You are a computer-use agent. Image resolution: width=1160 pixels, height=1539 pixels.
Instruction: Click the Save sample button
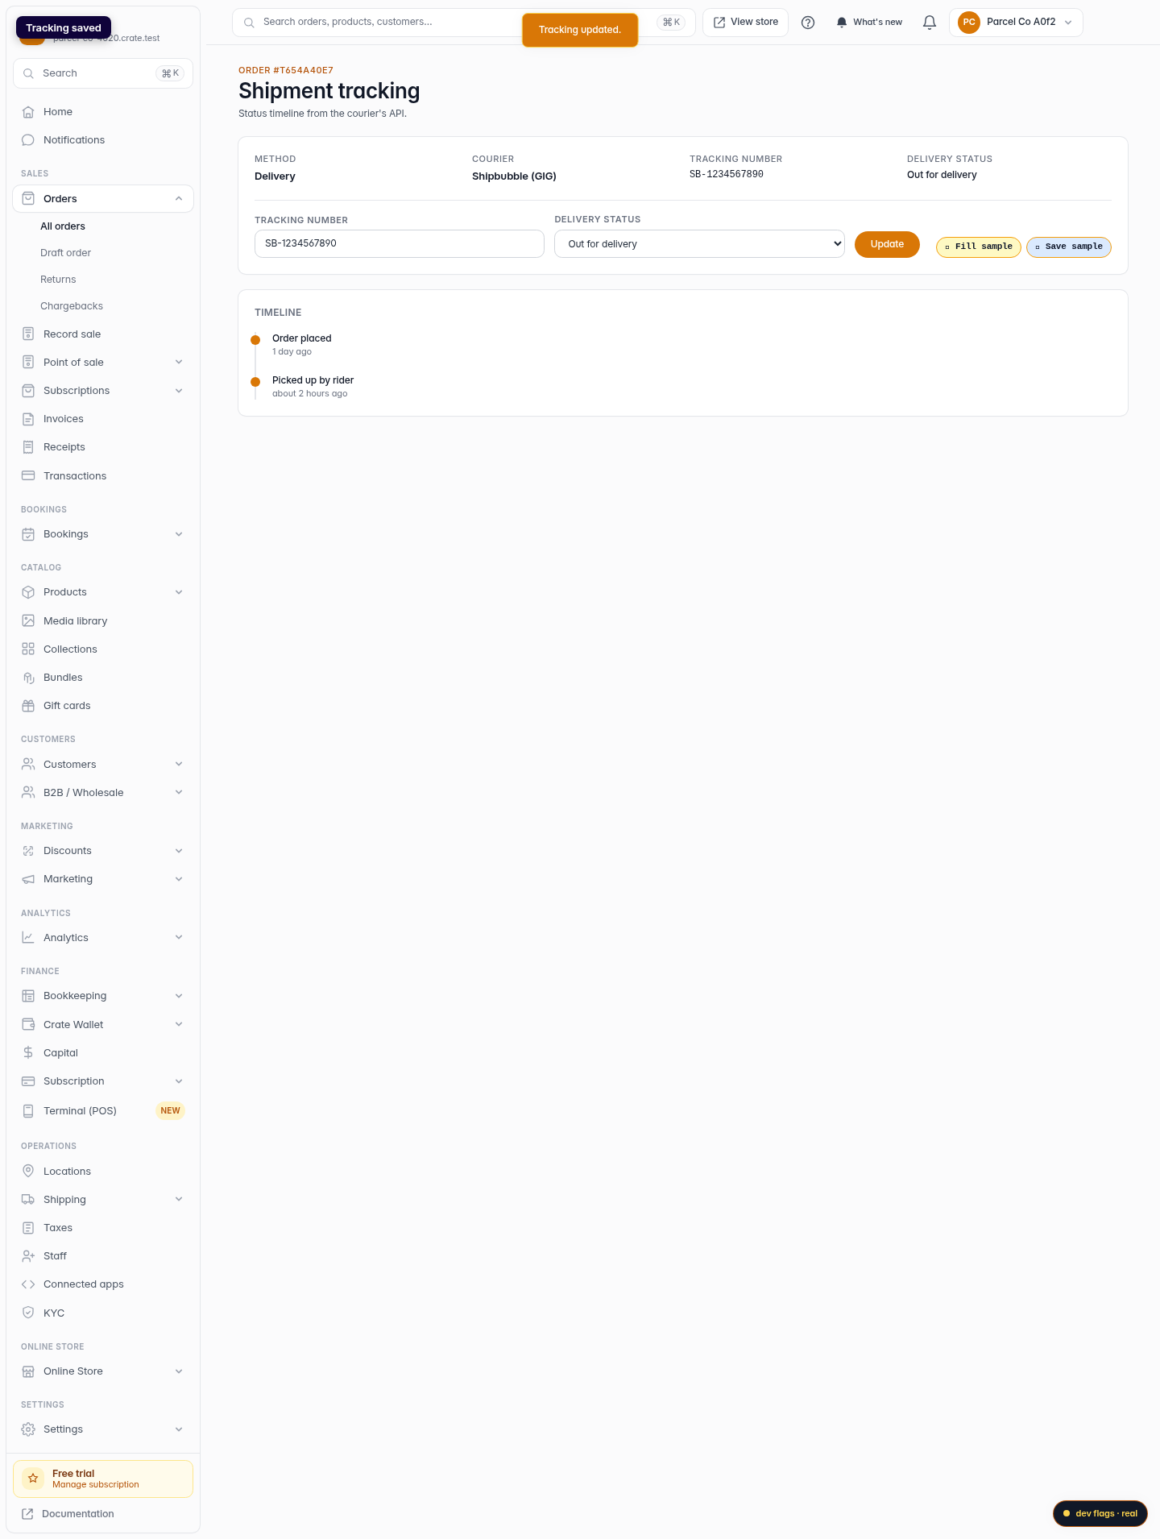[1069, 247]
